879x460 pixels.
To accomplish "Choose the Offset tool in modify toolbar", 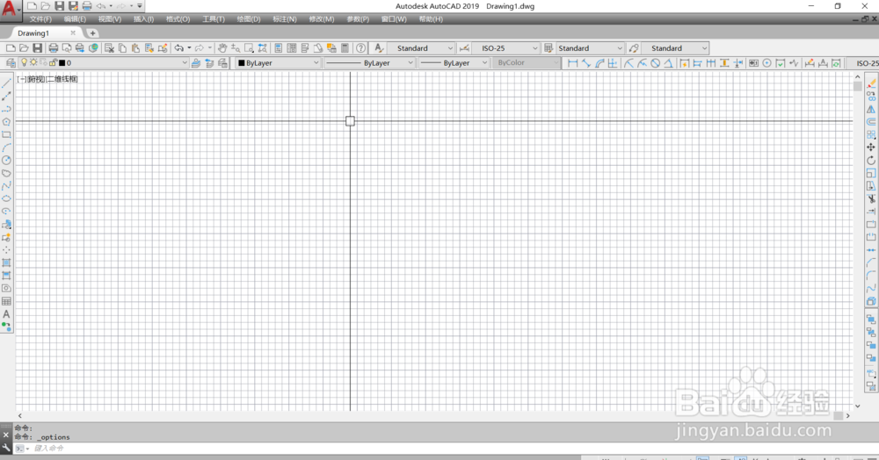I will (x=871, y=121).
